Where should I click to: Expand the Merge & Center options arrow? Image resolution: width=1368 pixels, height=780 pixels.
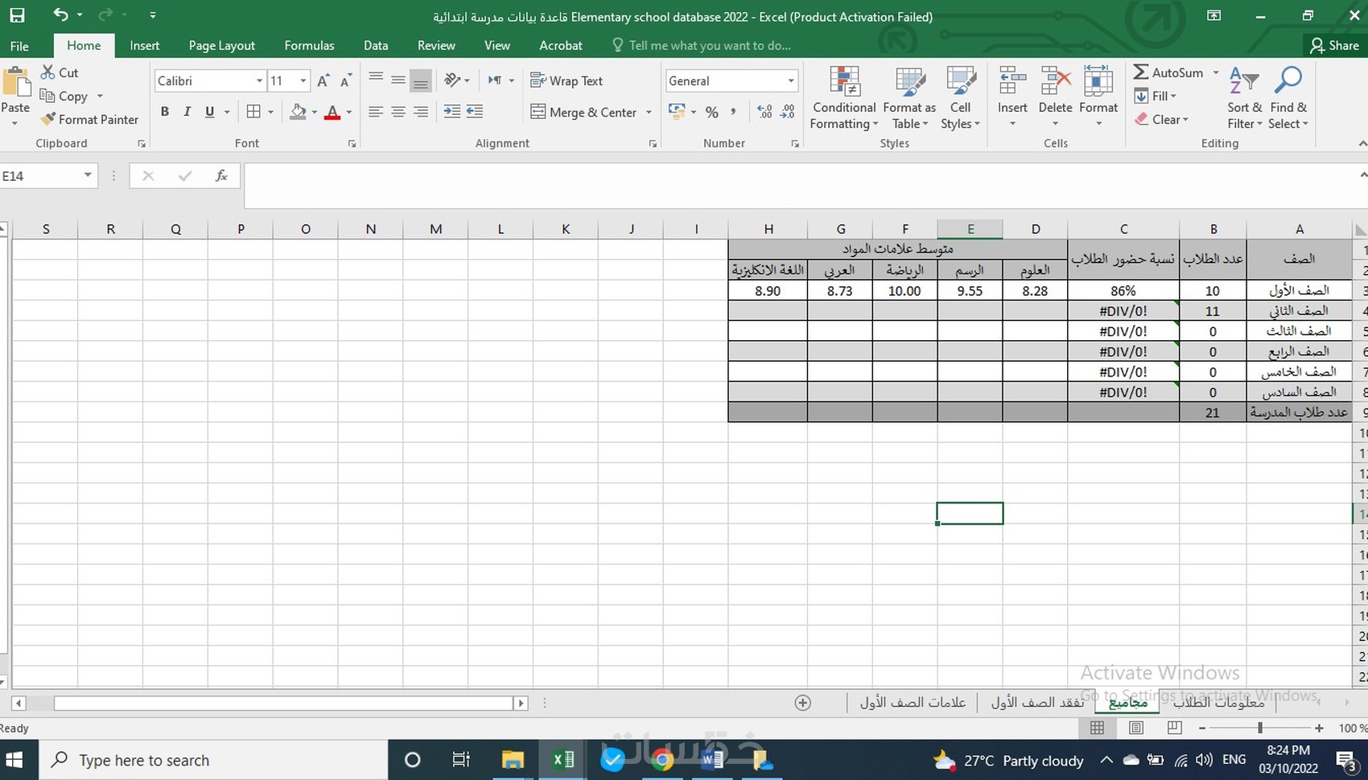pos(649,112)
